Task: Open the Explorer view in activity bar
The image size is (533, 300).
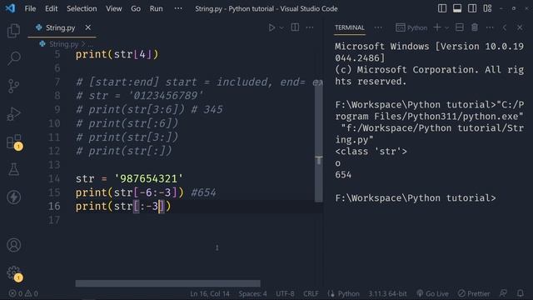Action: click(x=13, y=31)
